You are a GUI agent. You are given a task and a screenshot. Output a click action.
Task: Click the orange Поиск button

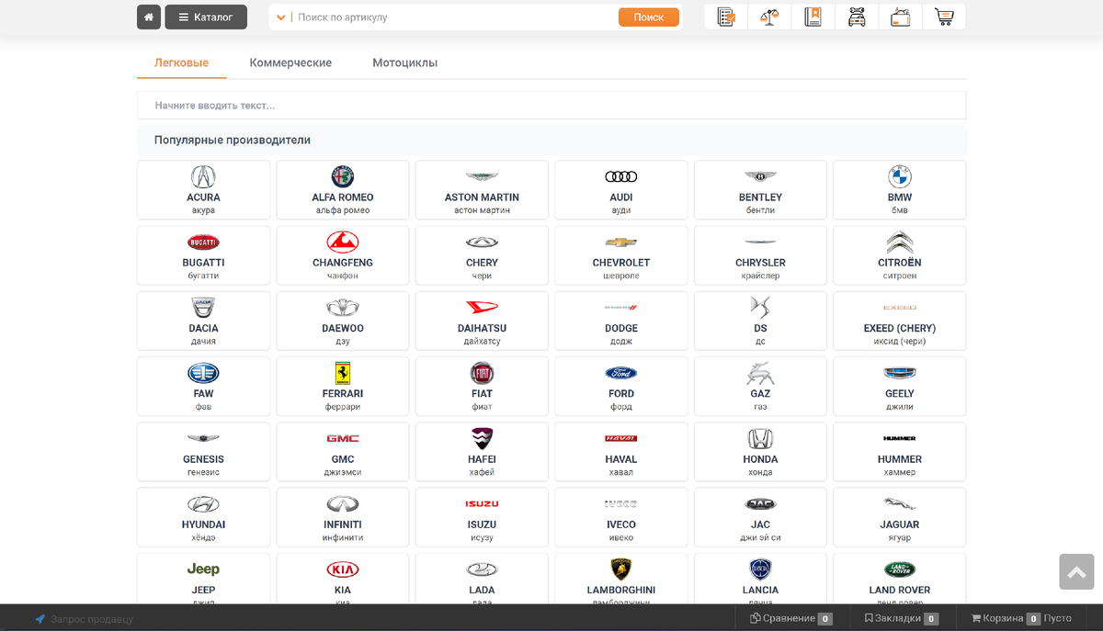point(649,17)
